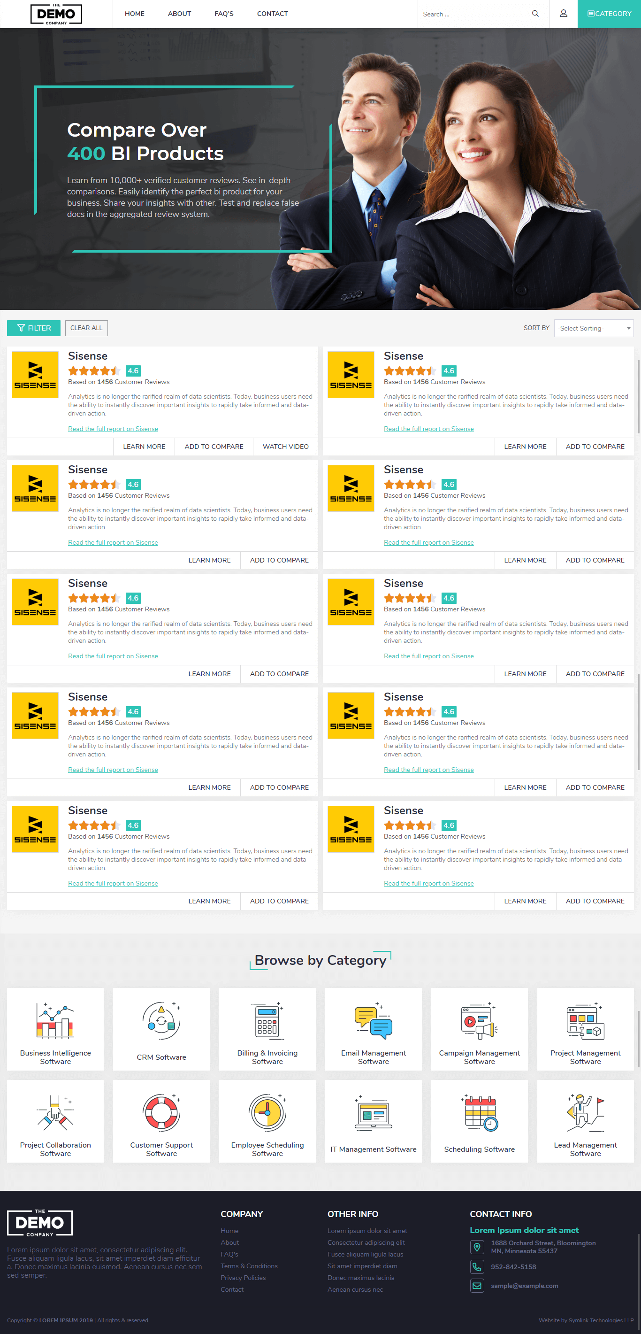Image resolution: width=641 pixels, height=1334 pixels.
Task: Open Customer Support Software lifebuoy icon
Action: click(x=161, y=1112)
